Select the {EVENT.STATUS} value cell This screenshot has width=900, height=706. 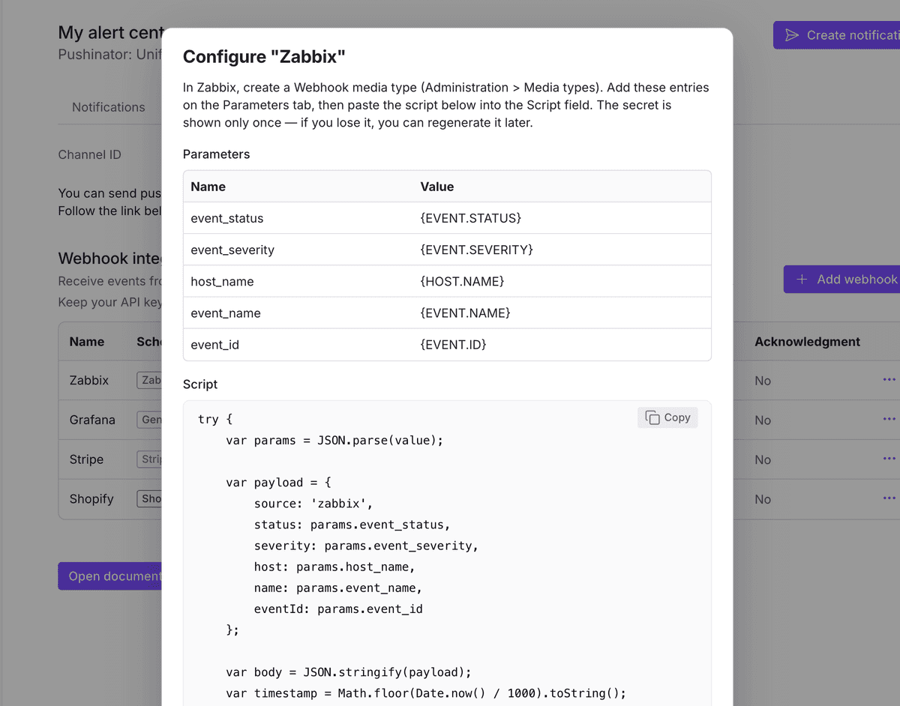tap(562, 218)
